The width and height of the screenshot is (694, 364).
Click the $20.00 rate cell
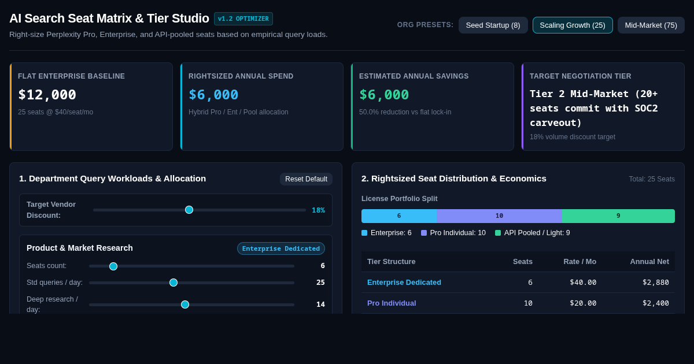pyautogui.click(x=583, y=303)
